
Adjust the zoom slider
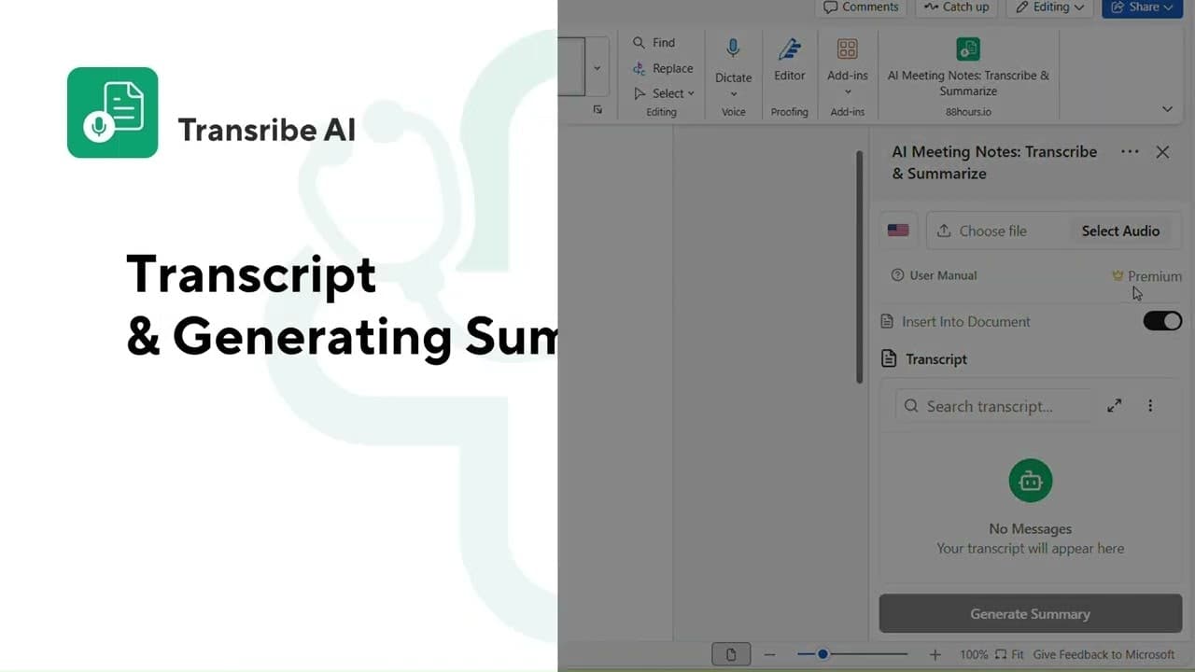coord(822,653)
